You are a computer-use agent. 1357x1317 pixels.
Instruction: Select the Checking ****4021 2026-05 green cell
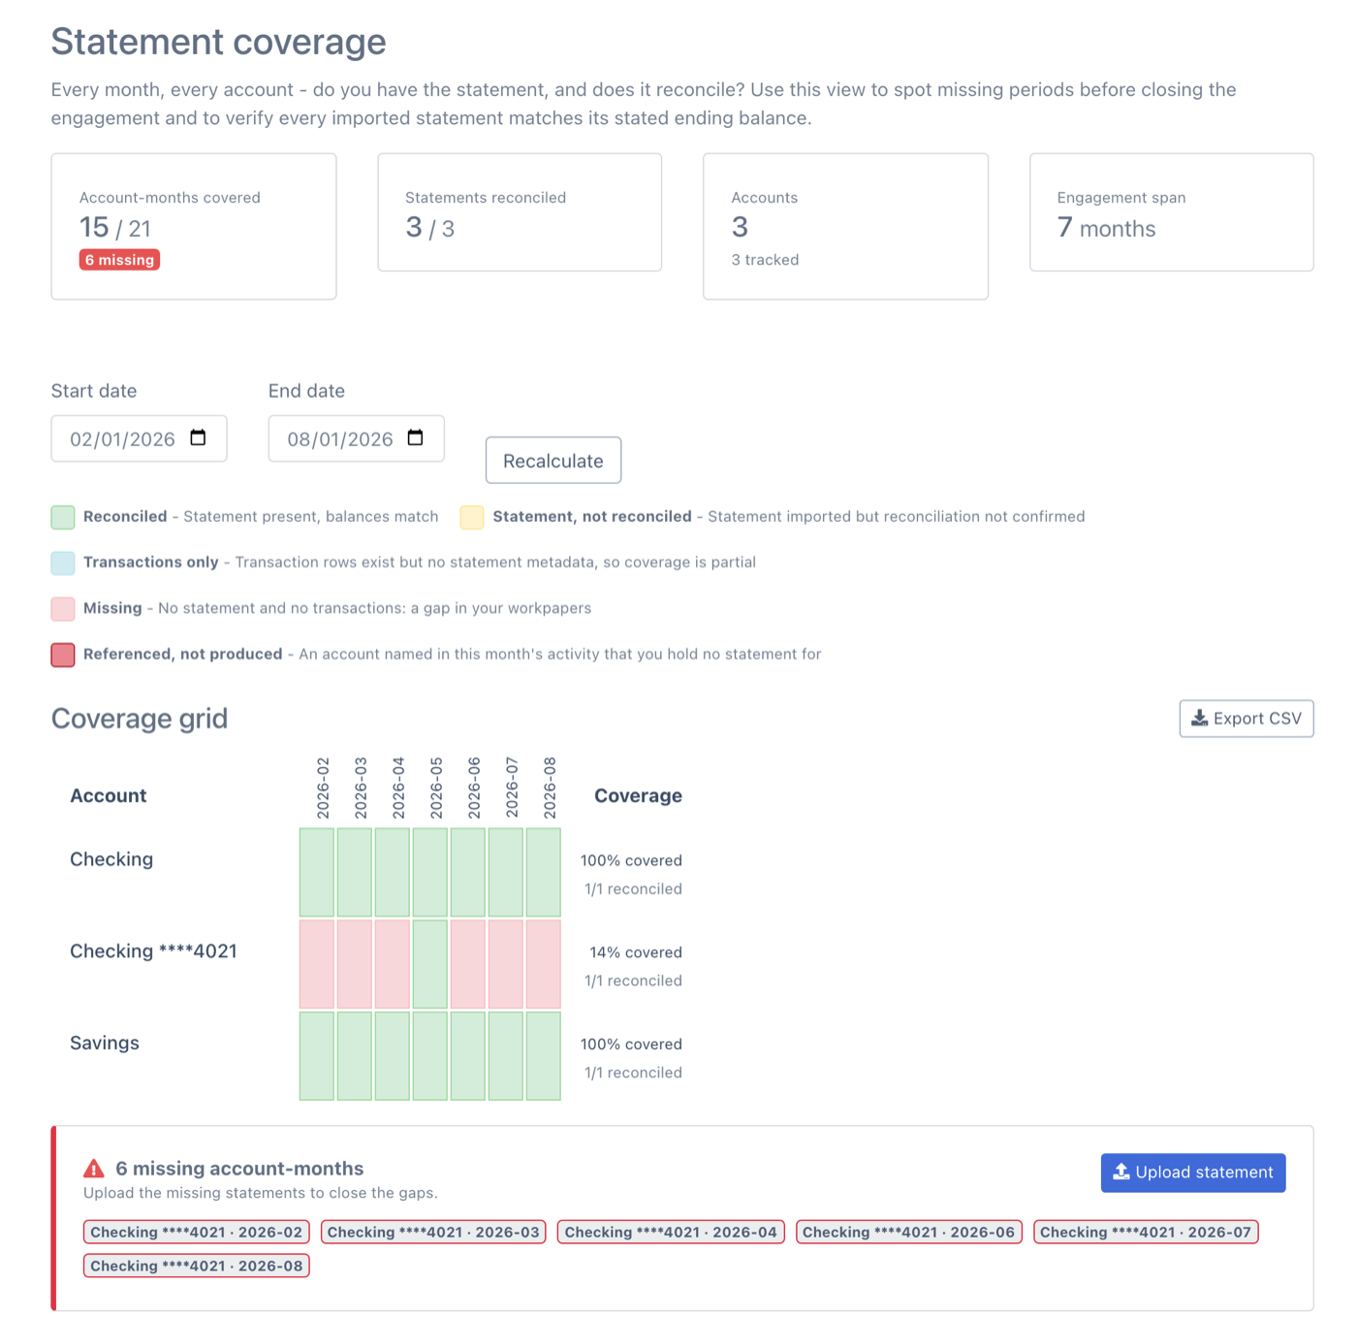point(430,964)
